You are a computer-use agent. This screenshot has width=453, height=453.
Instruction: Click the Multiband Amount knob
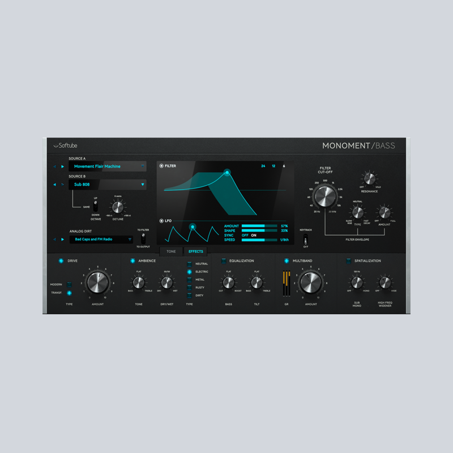click(x=310, y=282)
